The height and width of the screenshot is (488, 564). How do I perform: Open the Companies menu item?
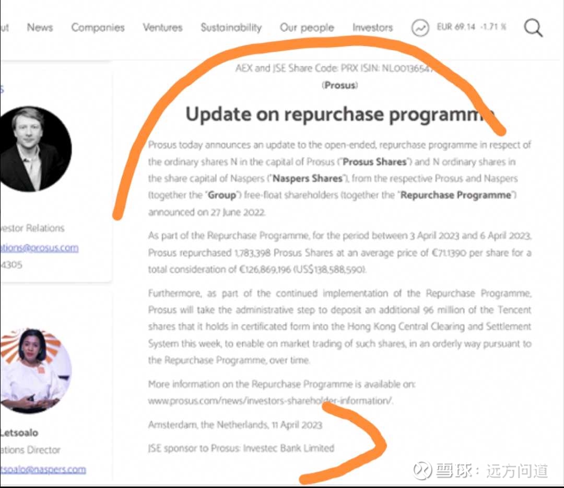[98, 27]
